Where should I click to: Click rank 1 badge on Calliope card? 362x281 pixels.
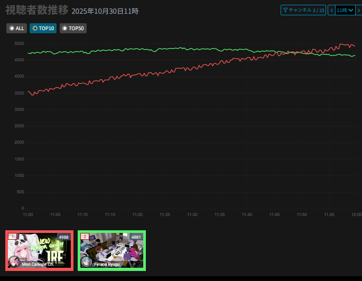pyautogui.click(x=12, y=237)
